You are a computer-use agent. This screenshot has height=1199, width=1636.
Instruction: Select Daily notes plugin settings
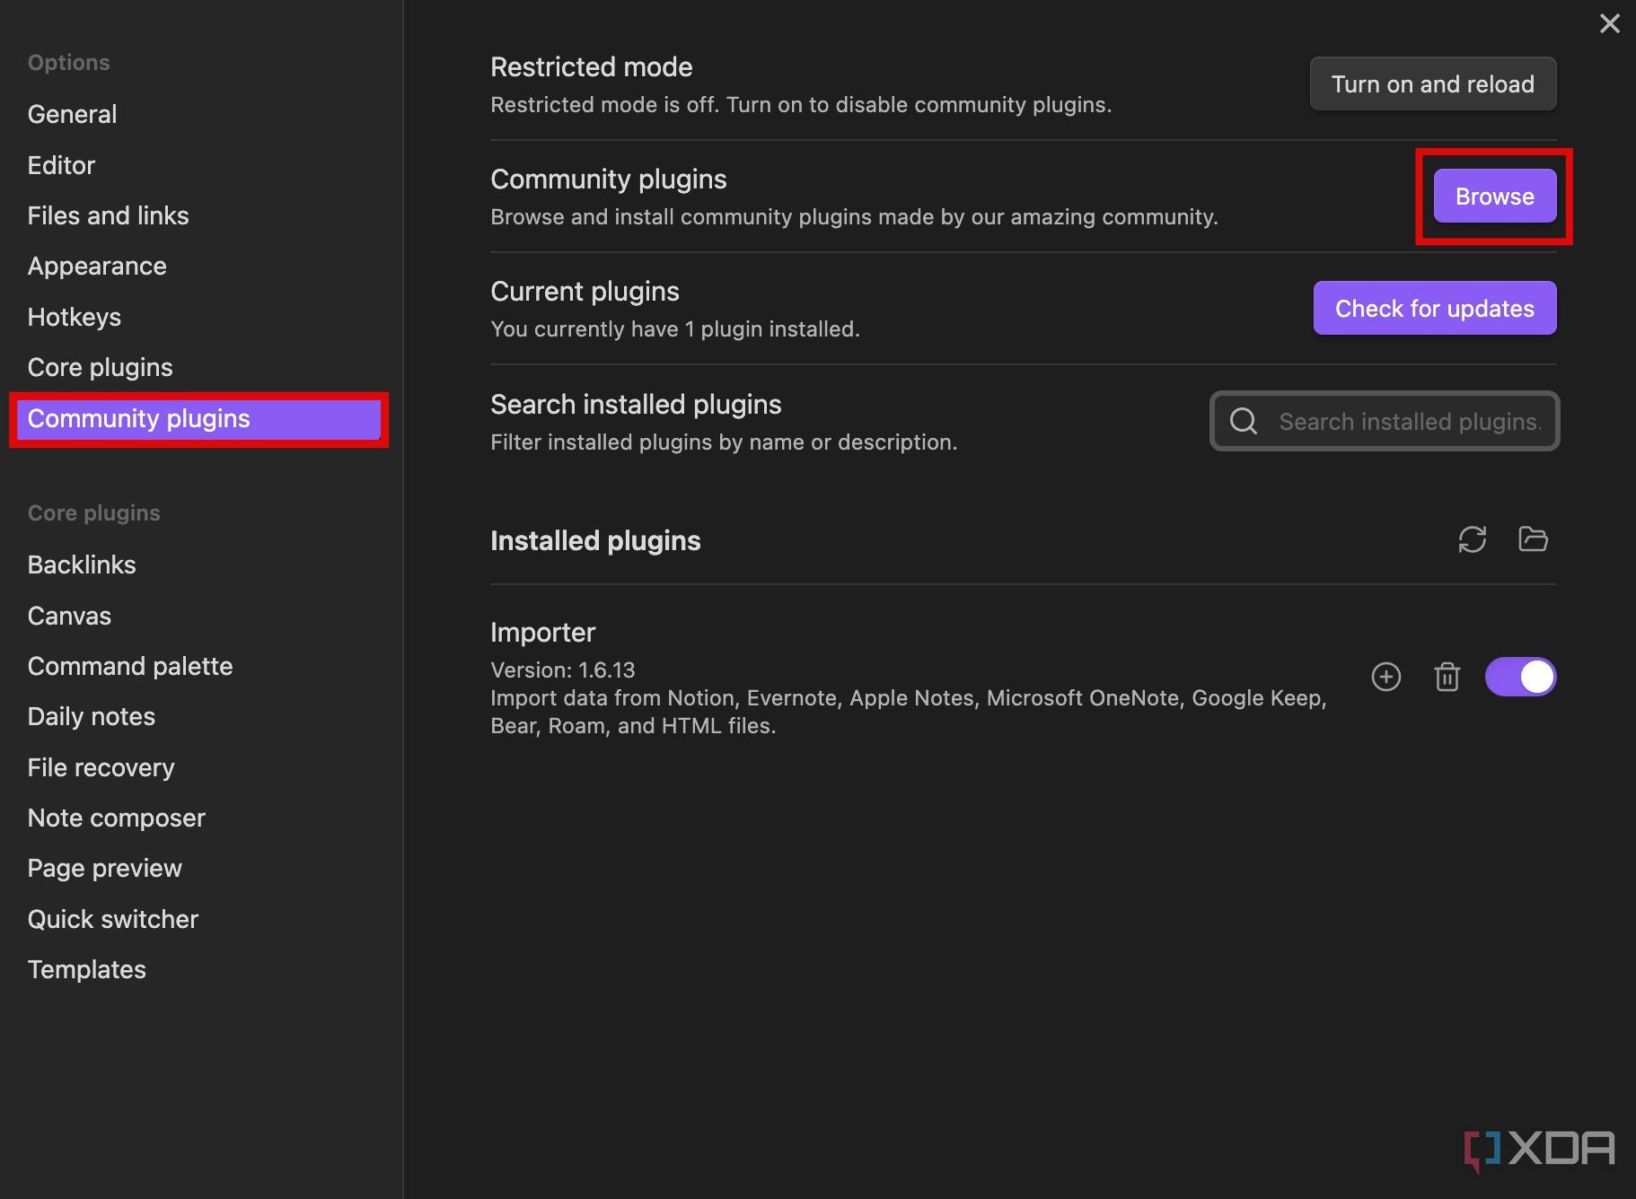coord(91,716)
